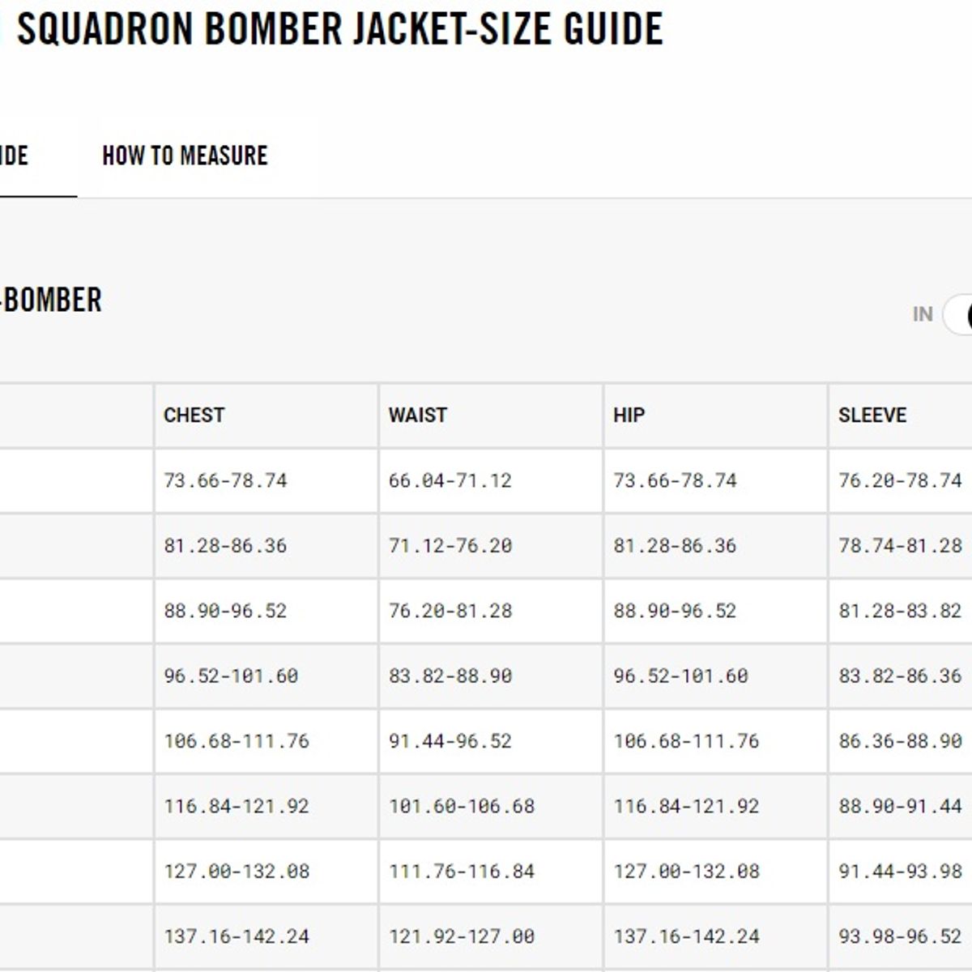This screenshot has height=972, width=972.
Task: Select waist measurement 101.60-106.68 cell
Action: click(x=462, y=806)
